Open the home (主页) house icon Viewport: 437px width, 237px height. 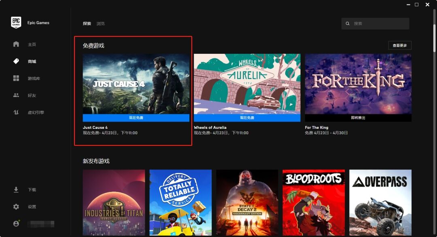point(16,44)
